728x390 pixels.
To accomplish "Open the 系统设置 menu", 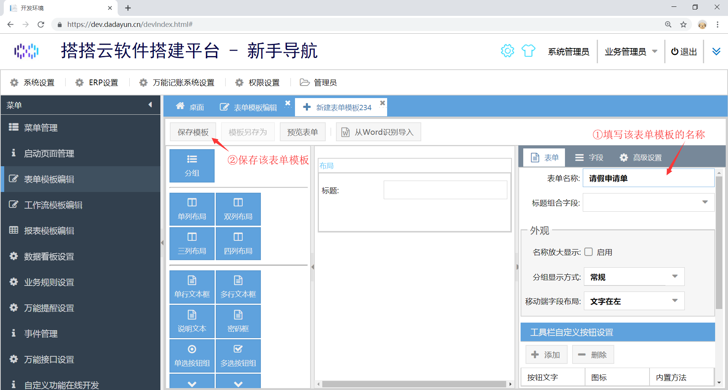I will tap(32, 82).
